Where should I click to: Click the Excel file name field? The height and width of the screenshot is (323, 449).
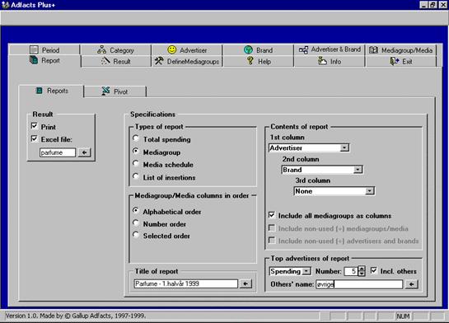[58, 152]
